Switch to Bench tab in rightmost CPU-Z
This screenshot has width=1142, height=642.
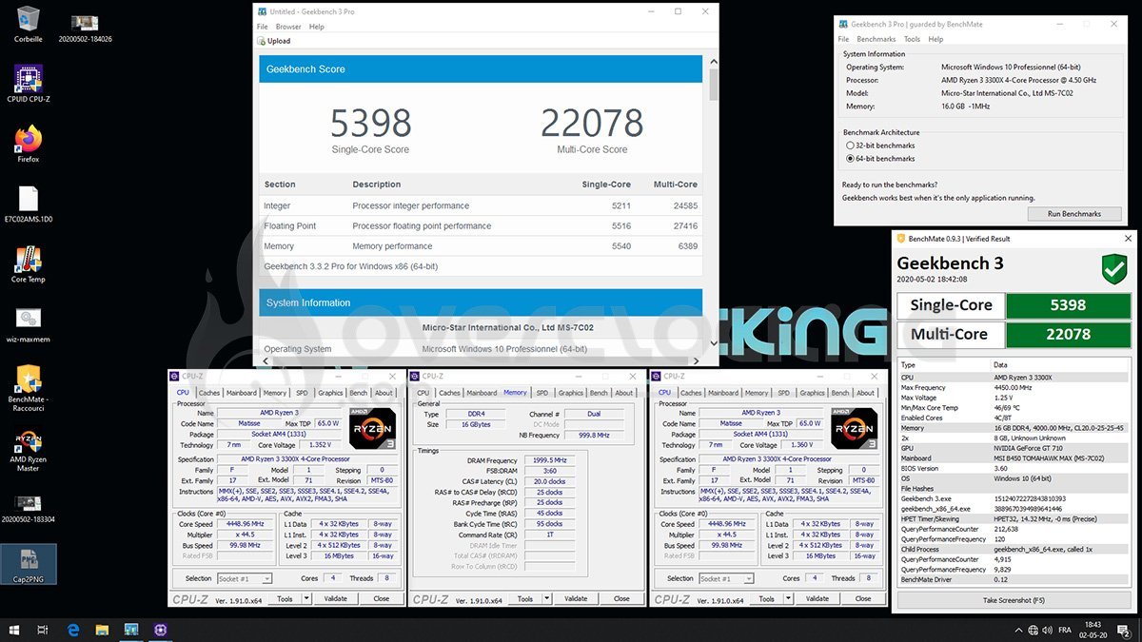click(840, 393)
